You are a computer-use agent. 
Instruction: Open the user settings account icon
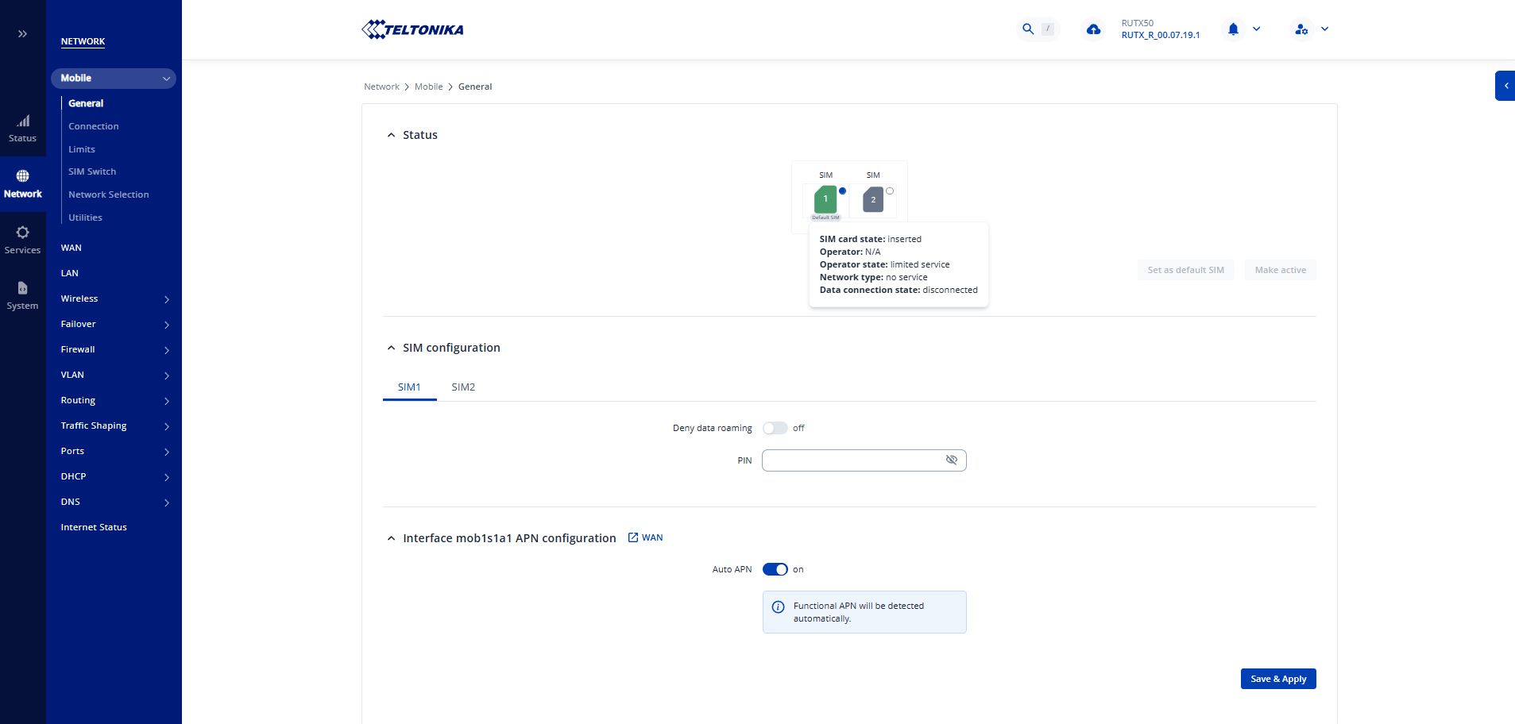point(1301,29)
